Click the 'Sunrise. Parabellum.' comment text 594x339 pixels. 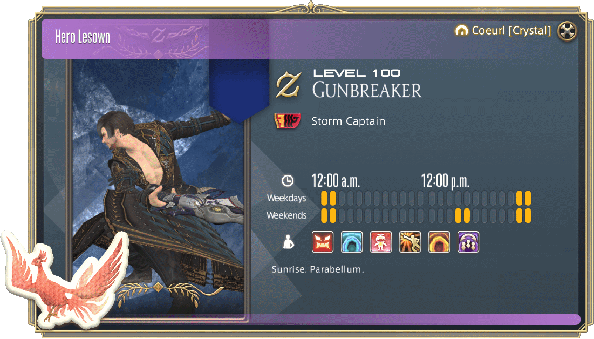click(317, 269)
